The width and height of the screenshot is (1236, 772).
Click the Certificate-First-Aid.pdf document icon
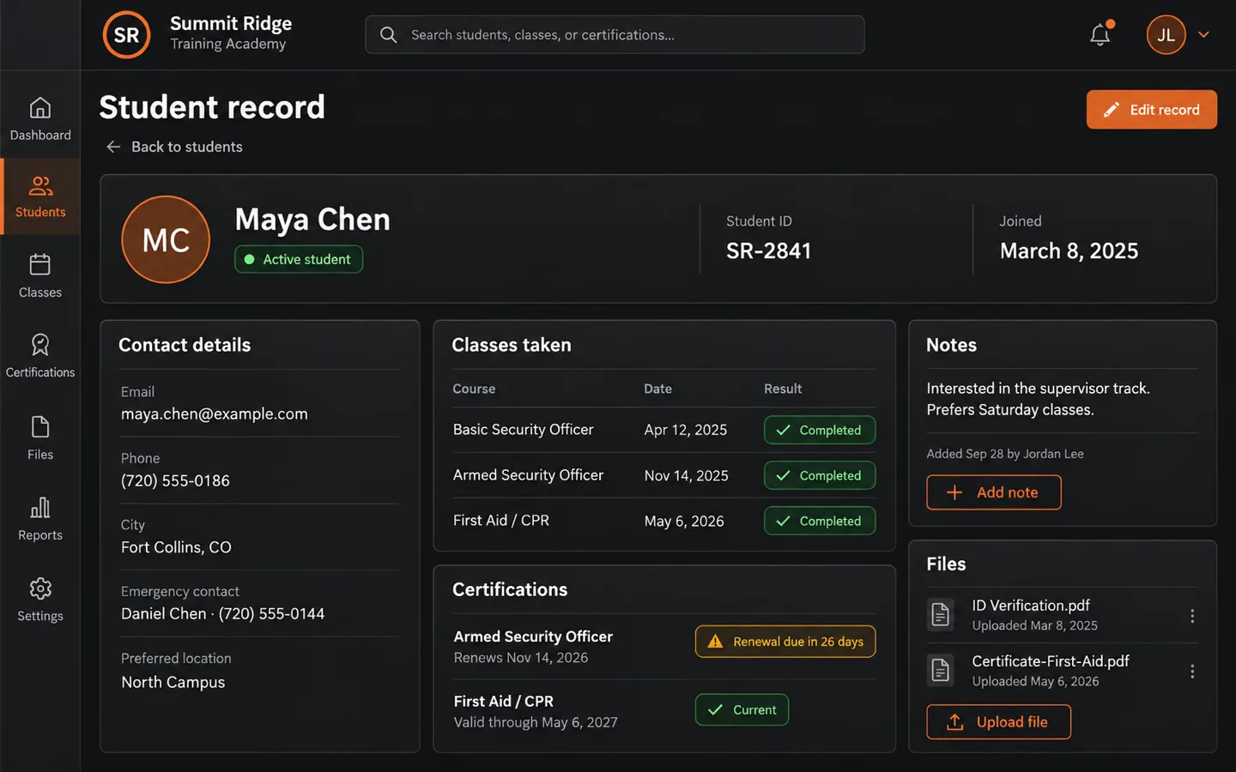(941, 671)
